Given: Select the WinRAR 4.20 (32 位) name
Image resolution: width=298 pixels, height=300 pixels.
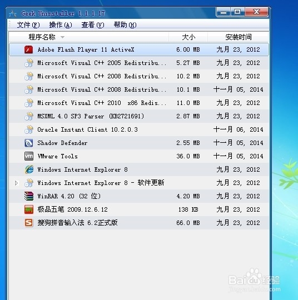Looking at the screenshot, I should pyautogui.click(x=69, y=196).
